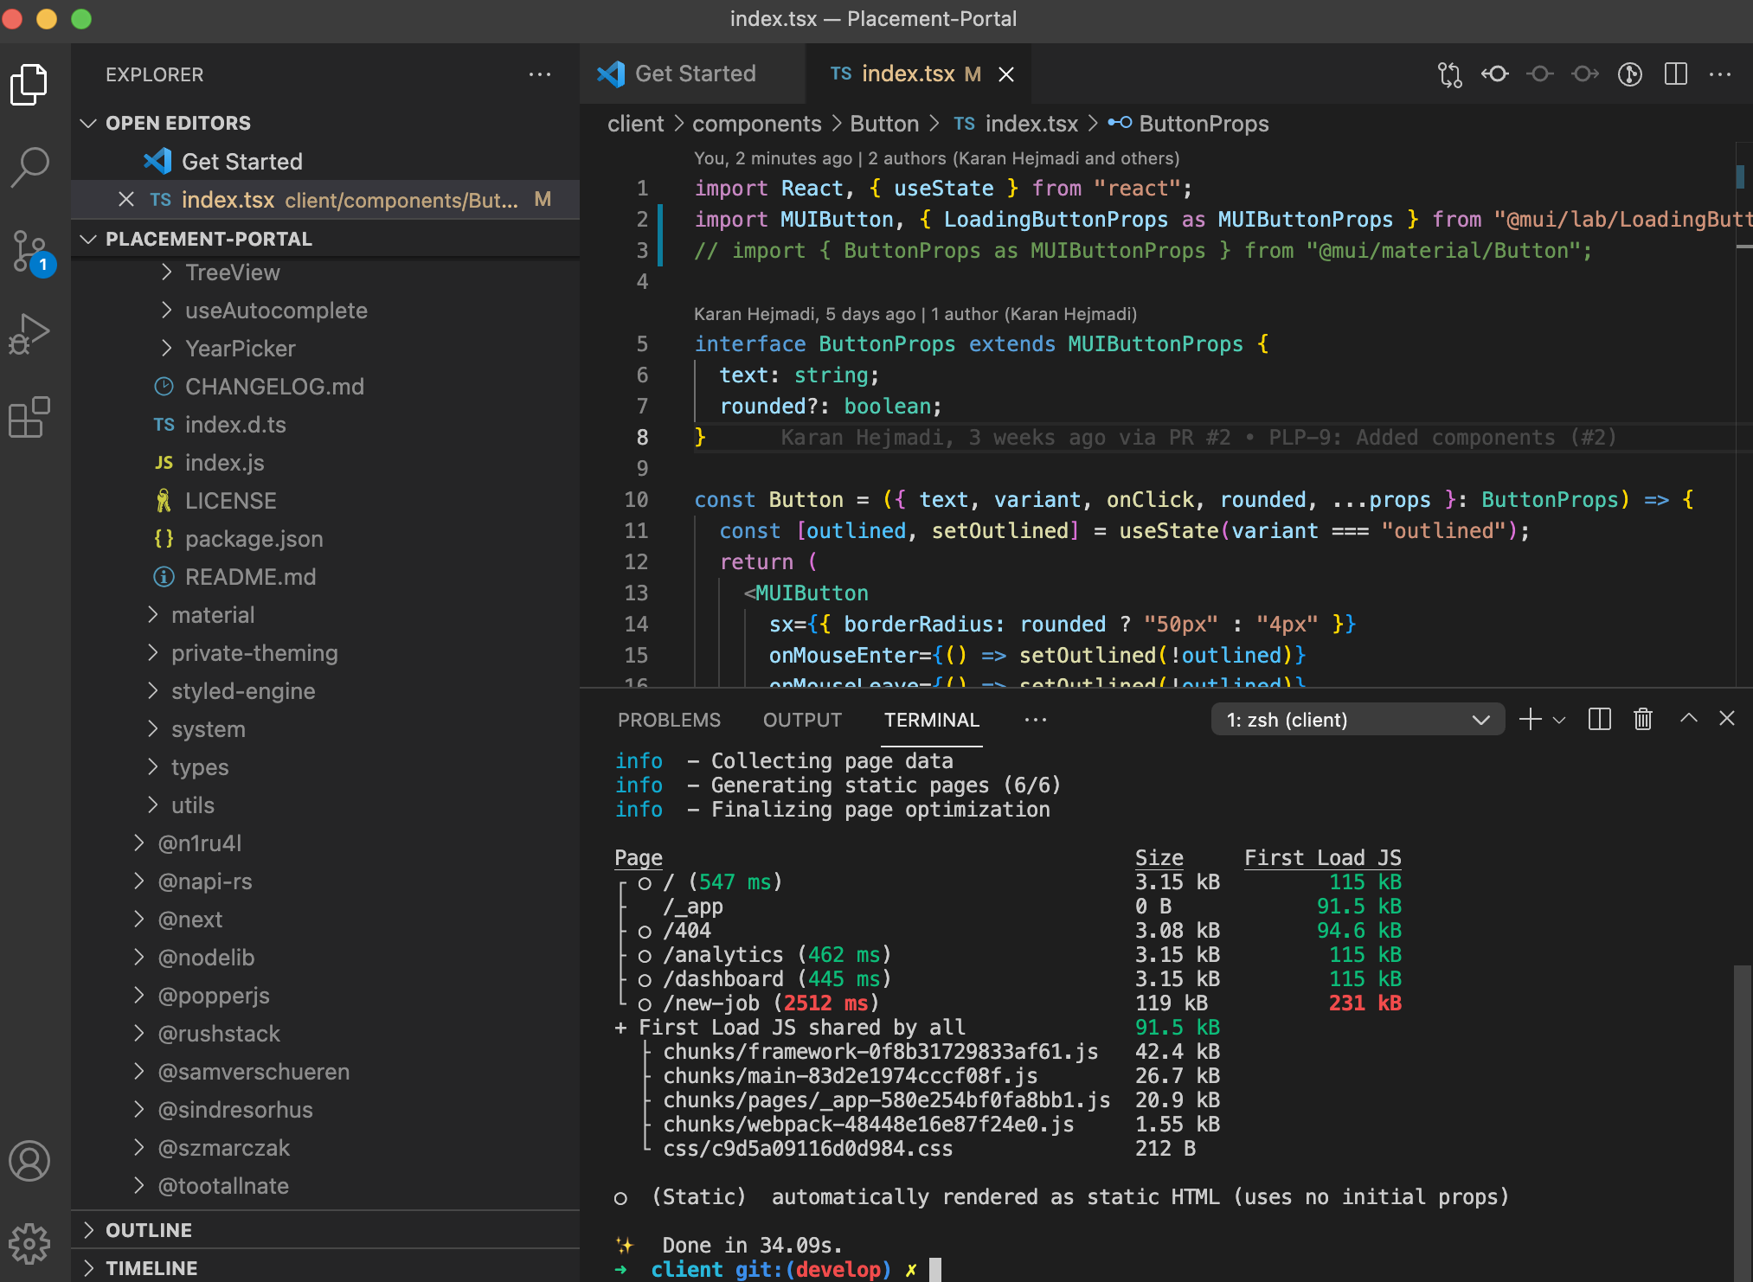
Task: Open the Timeline view via the graph icon
Action: (x=1630, y=74)
